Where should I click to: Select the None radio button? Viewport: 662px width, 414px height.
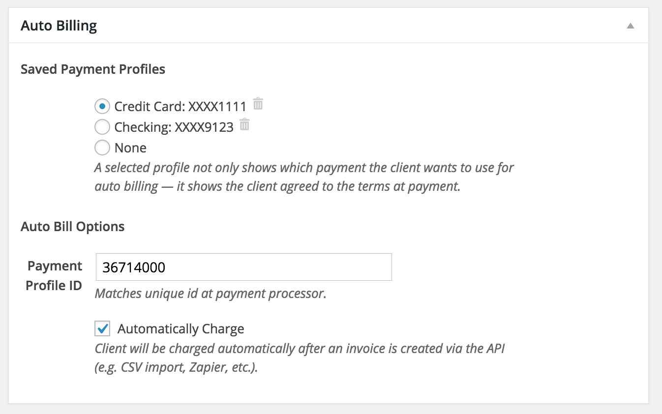[x=102, y=148]
